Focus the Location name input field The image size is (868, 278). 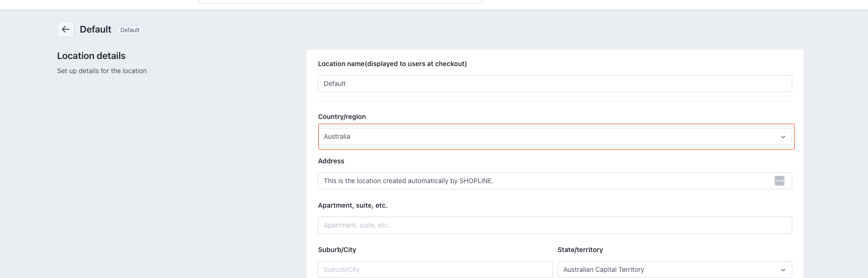click(554, 84)
